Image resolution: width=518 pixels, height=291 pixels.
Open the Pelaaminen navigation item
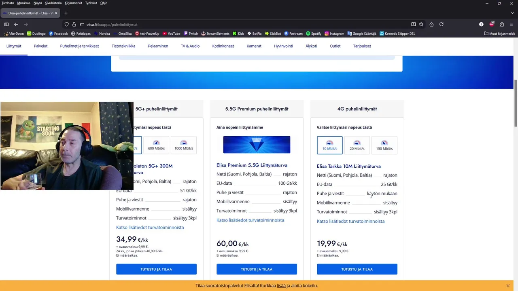[x=158, y=46]
